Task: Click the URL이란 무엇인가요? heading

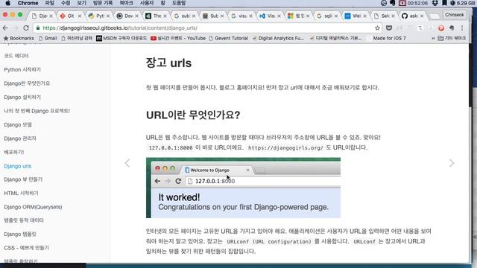Action: point(193,115)
